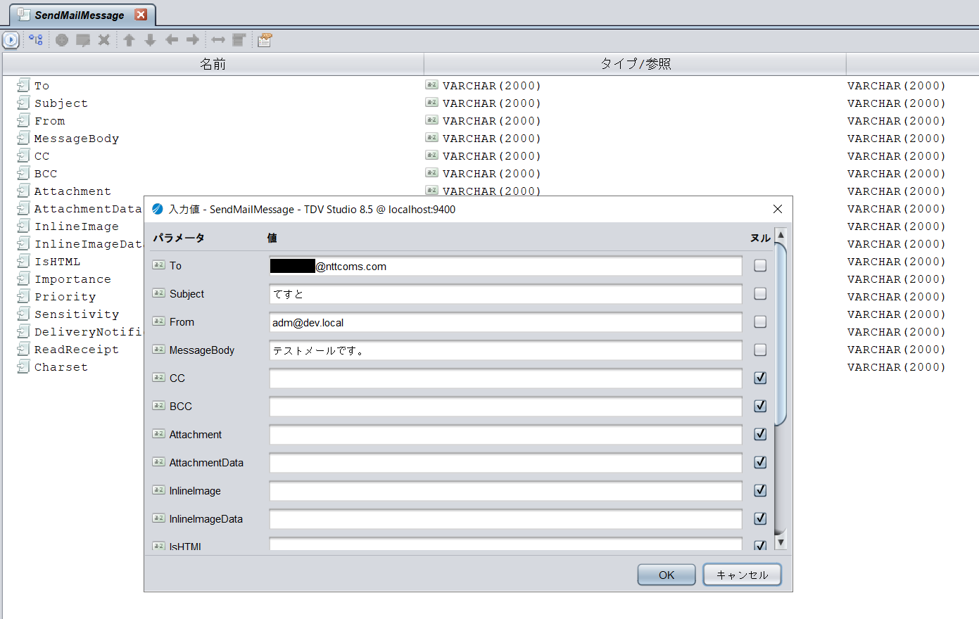Click the Charset parameter icon in main list

tap(23, 366)
